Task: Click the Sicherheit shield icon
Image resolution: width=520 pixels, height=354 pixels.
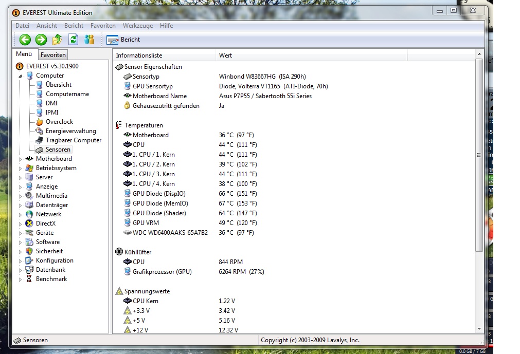Action: point(29,251)
